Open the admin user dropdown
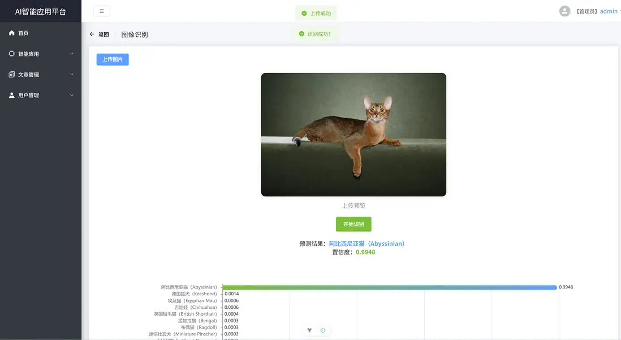 (x=610, y=11)
